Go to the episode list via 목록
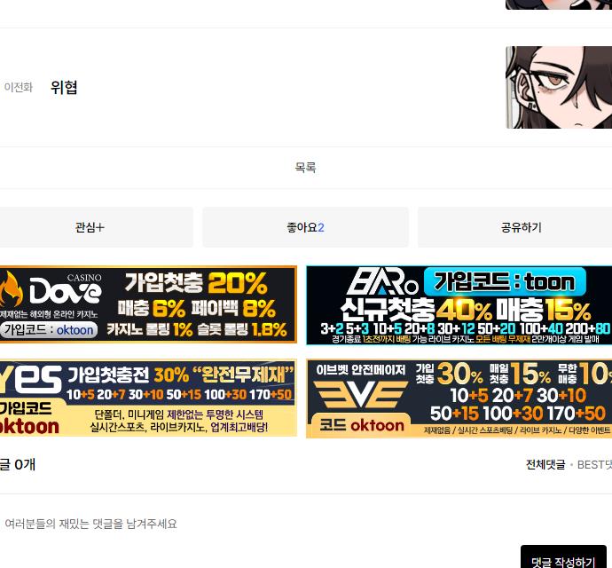The height and width of the screenshot is (568, 612). tap(305, 168)
